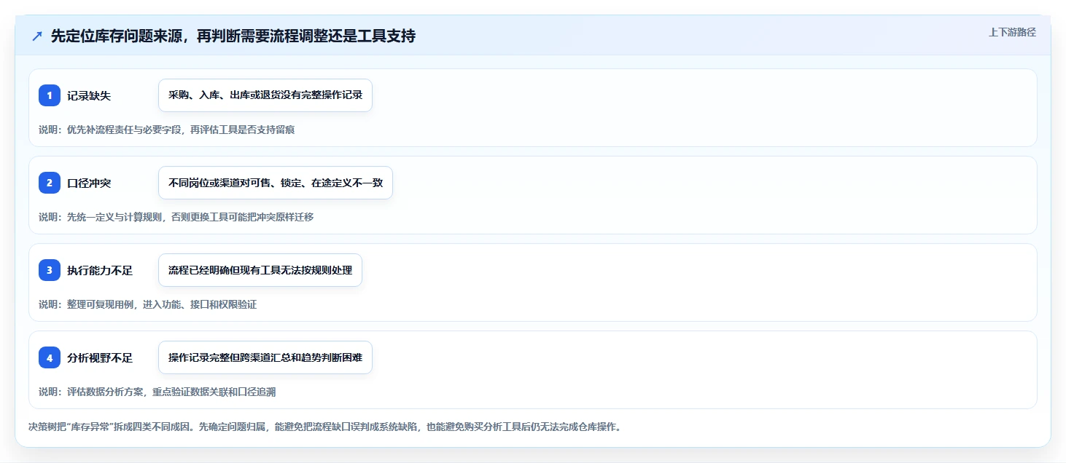Click the 执行能力不足 heading
The height and width of the screenshot is (463, 1066).
[x=100, y=270]
